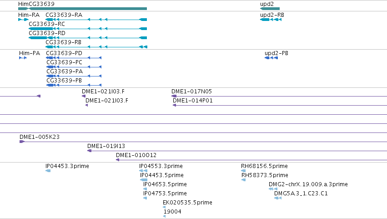The image size is (387, 219).
Task: Click the DMG5A3_1.C23.C1 feature glyph
Action: [278, 198]
